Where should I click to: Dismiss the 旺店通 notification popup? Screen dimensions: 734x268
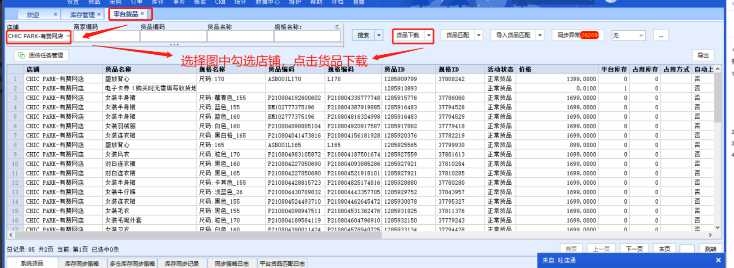[x=718, y=260]
